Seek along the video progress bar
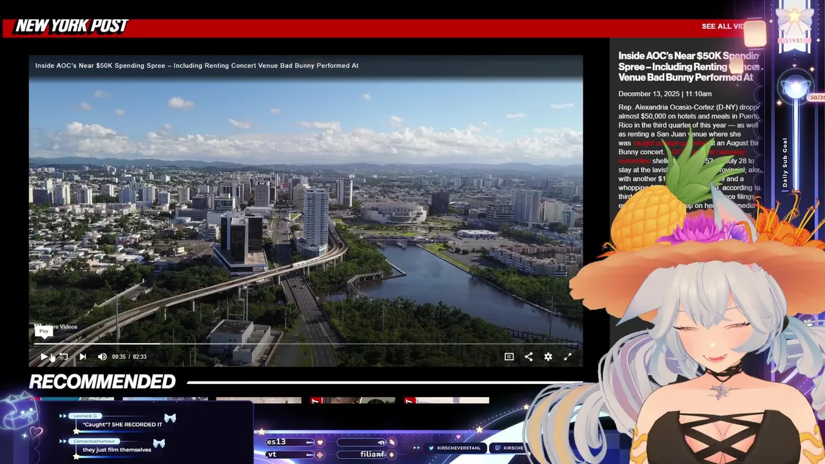 click(x=306, y=344)
